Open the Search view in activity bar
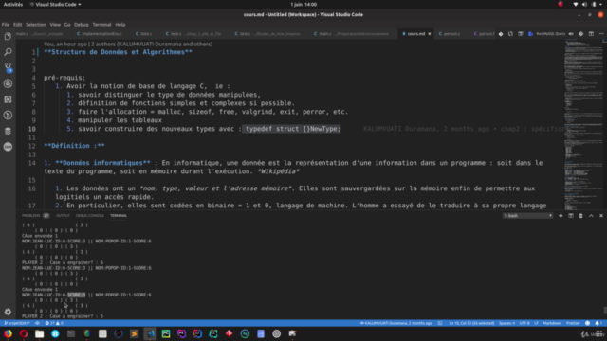The width and height of the screenshot is (607, 341). [x=8, y=52]
